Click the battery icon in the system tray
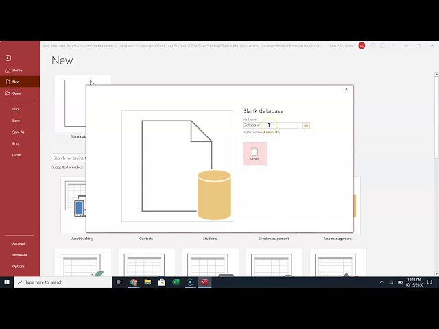 [401, 282]
